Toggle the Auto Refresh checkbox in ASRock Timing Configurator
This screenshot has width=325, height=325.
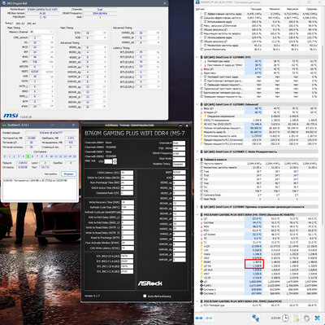coord(145,296)
